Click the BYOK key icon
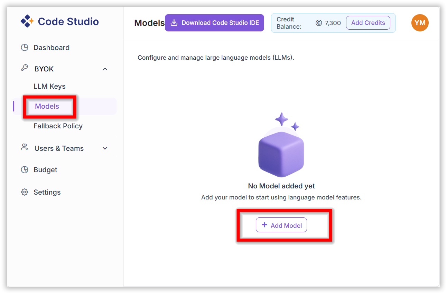 click(x=25, y=69)
